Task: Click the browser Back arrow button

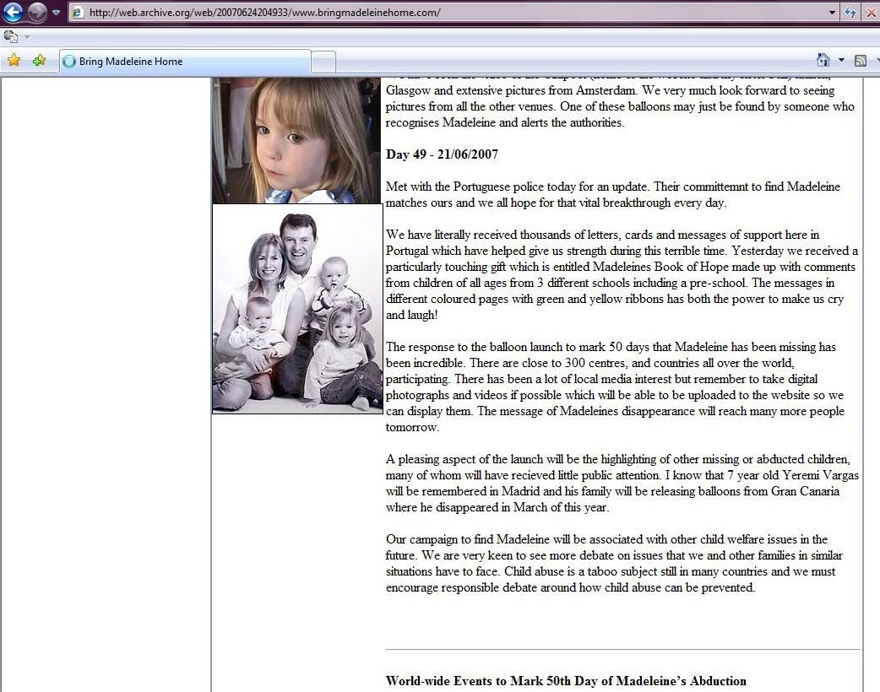Action: click(13, 13)
